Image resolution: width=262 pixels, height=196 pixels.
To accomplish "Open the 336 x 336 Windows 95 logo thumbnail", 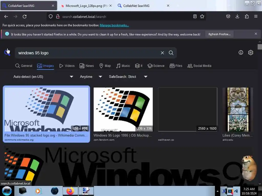I will tap(123, 109).
